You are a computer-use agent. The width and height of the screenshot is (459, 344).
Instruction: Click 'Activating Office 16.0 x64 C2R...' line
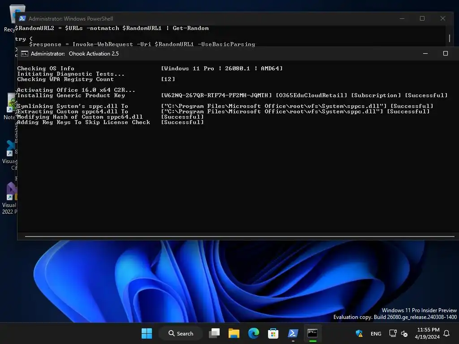coord(76,90)
